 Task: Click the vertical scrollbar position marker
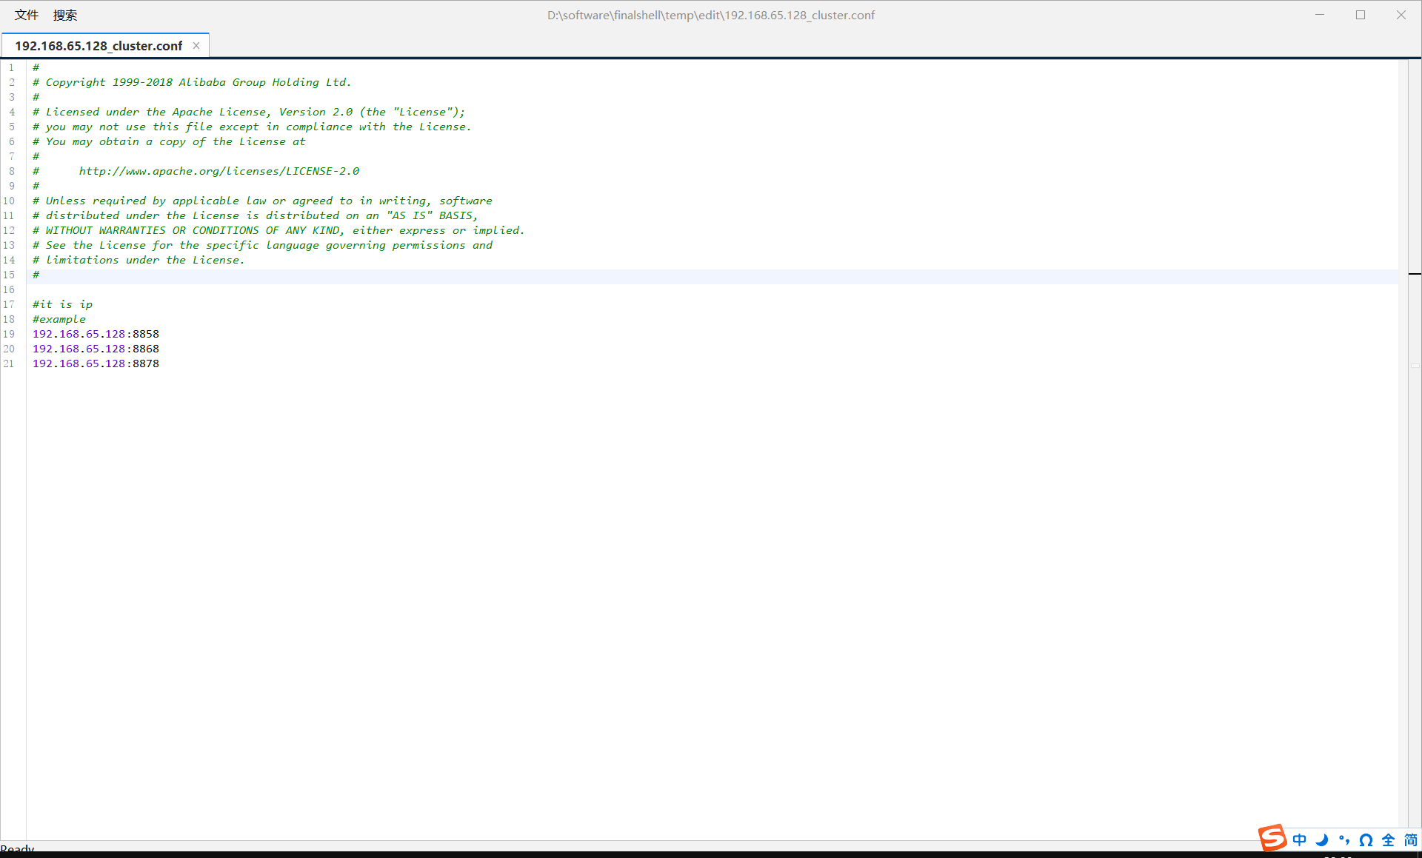pyautogui.click(x=1415, y=275)
